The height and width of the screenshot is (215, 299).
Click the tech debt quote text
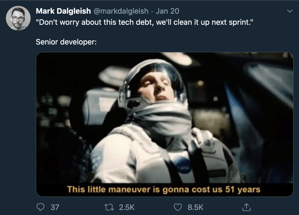pyautogui.click(x=145, y=22)
